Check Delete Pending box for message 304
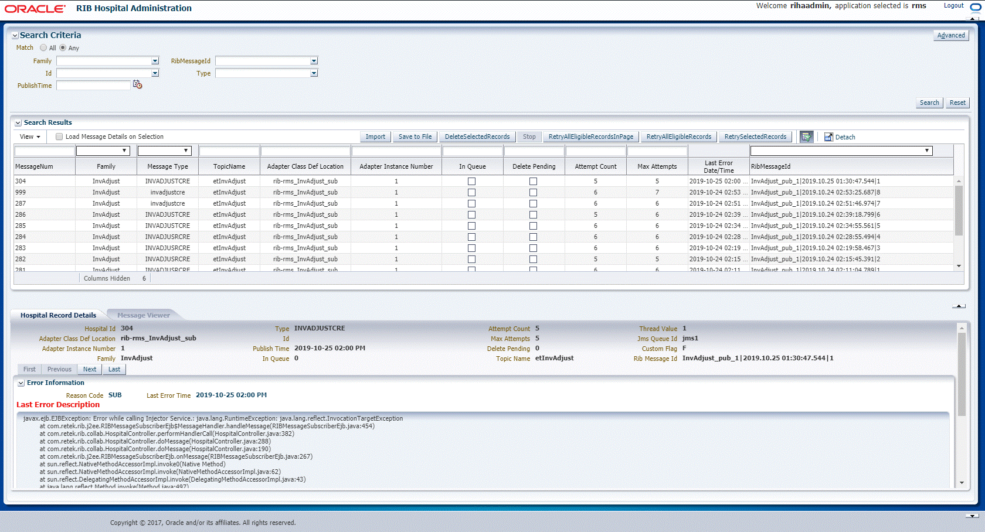Image resolution: width=985 pixels, height=532 pixels. point(533,182)
